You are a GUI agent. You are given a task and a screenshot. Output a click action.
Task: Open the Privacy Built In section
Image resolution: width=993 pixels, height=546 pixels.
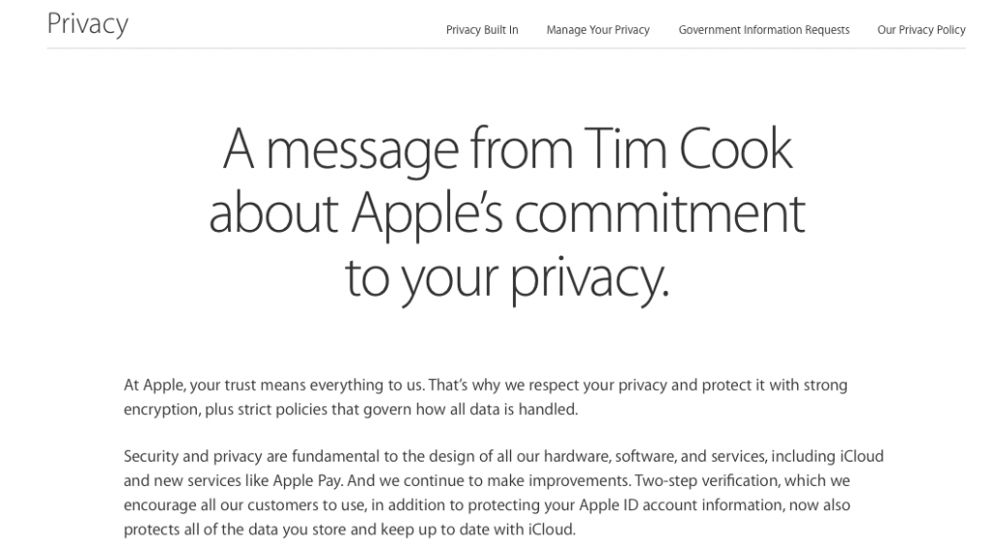[482, 30]
